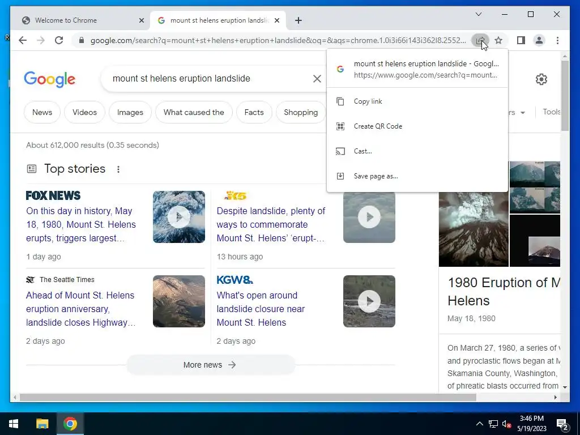Image resolution: width=580 pixels, height=435 pixels.
Task: Click More news button
Action: [211, 365]
